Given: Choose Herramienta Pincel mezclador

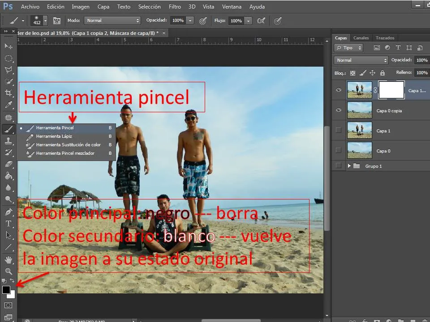Looking at the screenshot, I should tap(66, 153).
